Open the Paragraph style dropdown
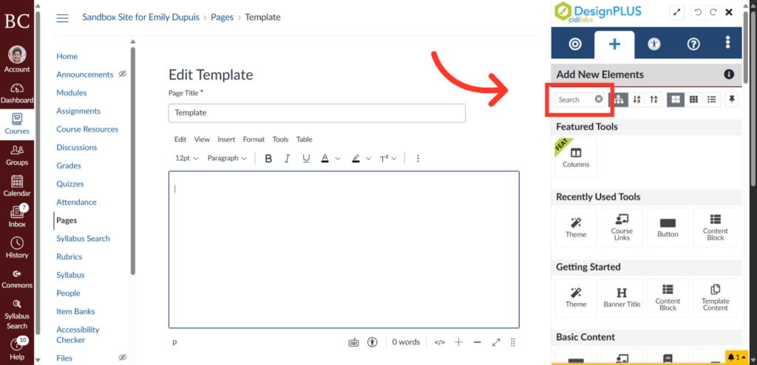This screenshot has width=757, height=365. [x=227, y=158]
